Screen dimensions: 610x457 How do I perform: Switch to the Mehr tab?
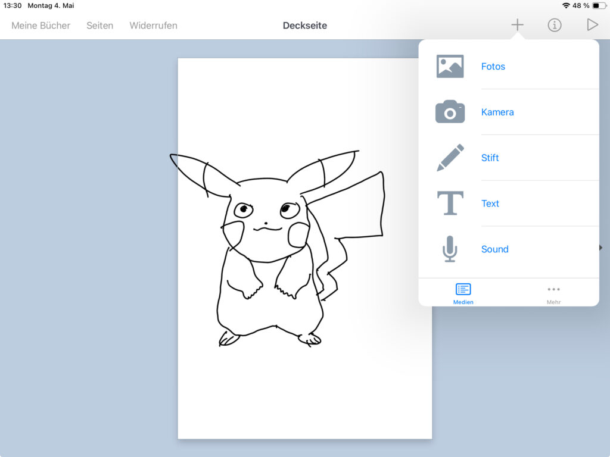click(x=553, y=294)
